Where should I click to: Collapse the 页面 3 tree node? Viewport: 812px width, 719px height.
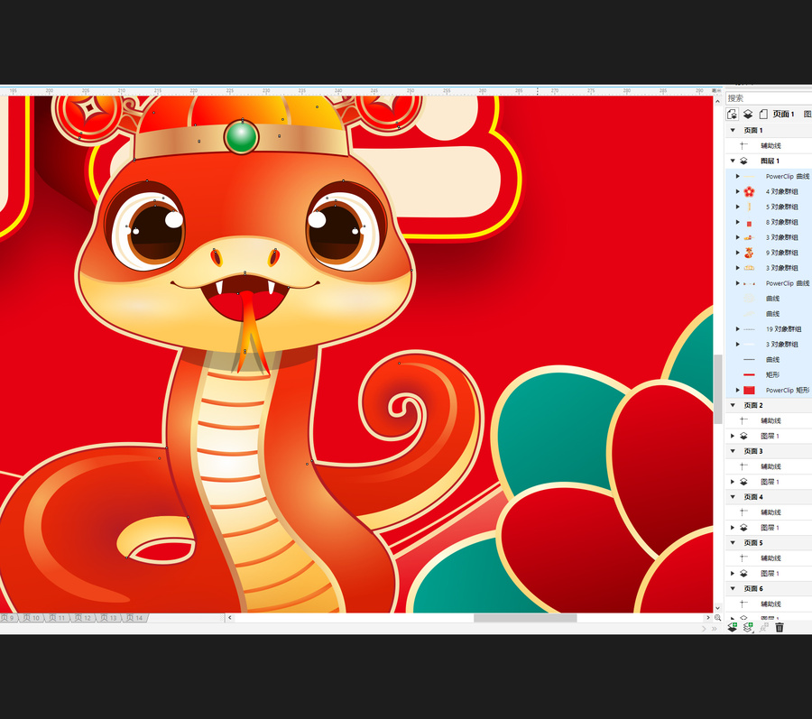733,451
